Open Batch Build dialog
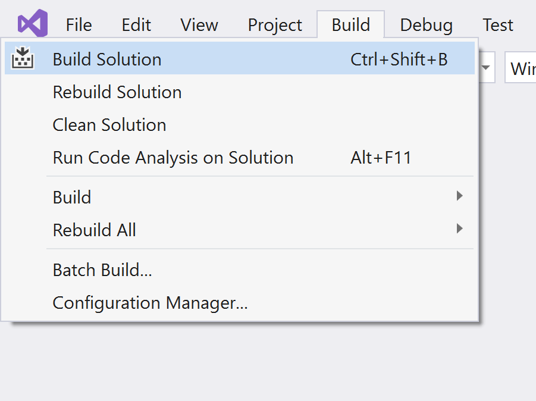This screenshot has height=401, width=536. click(102, 270)
